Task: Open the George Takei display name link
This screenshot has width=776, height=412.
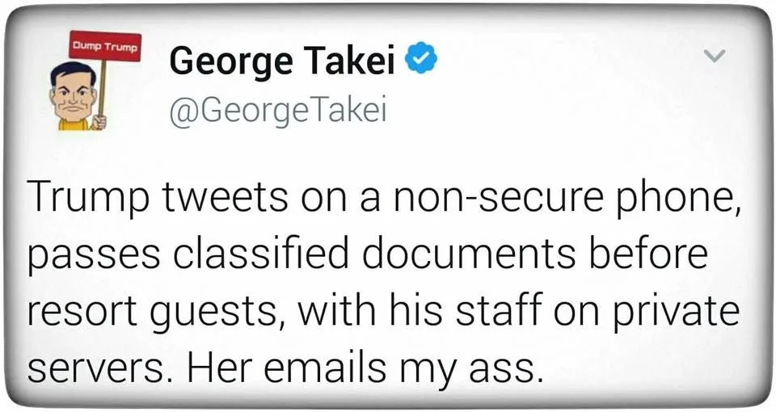Action: click(284, 60)
